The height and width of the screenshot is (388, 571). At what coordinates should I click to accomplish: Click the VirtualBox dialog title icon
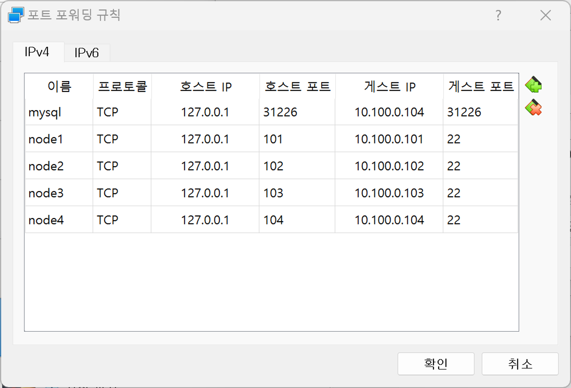point(15,15)
